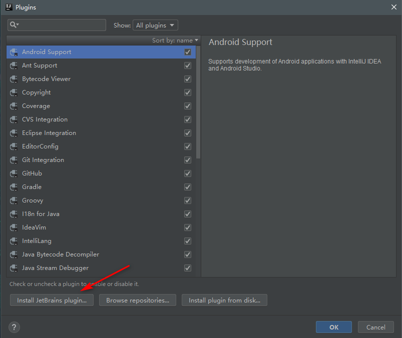Screen dimensions: 402x338
Task: Uncheck the Coverage plugin
Action: pyautogui.click(x=188, y=106)
